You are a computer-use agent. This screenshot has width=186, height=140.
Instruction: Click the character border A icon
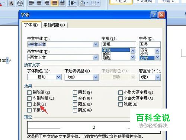(x=11, y=3)
